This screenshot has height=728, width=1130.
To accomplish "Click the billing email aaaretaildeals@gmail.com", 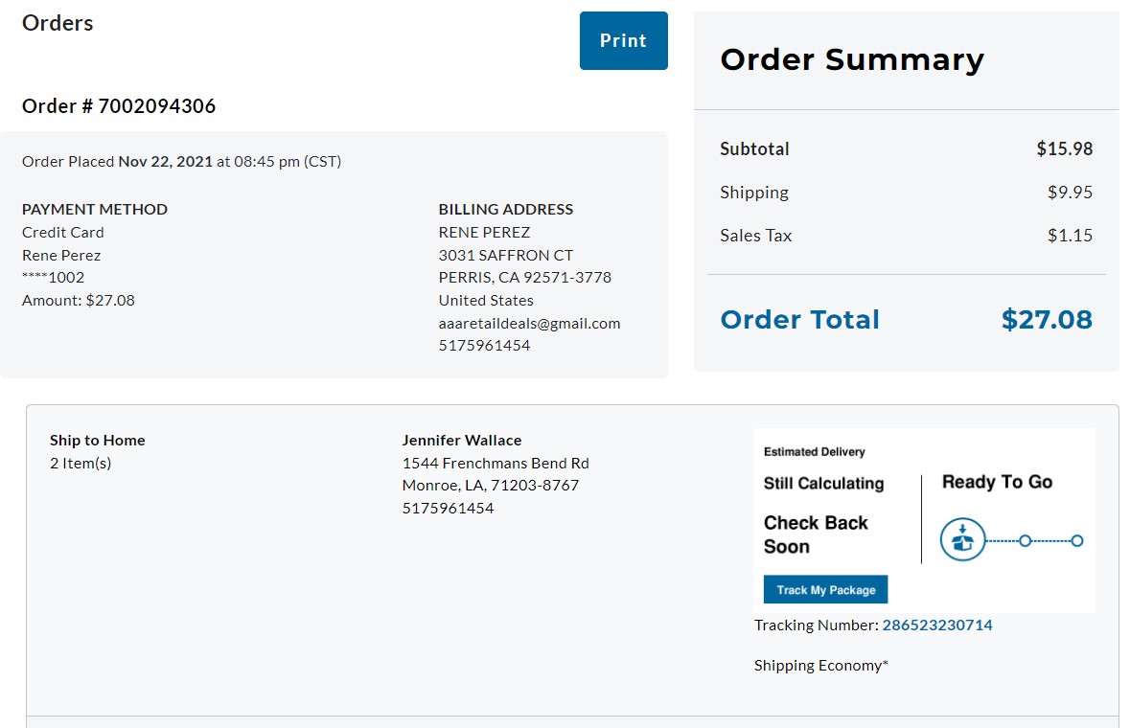I will point(530,324).
